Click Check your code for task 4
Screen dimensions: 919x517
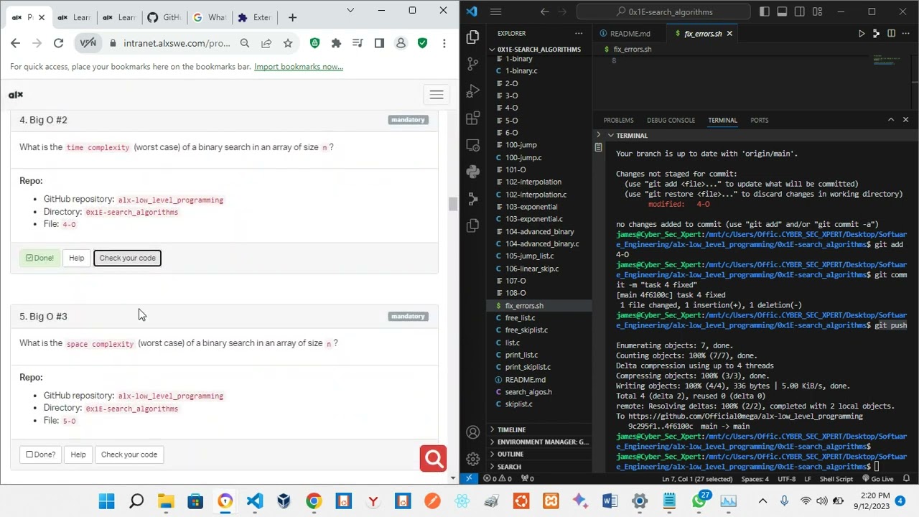click(x=127, y=258)
